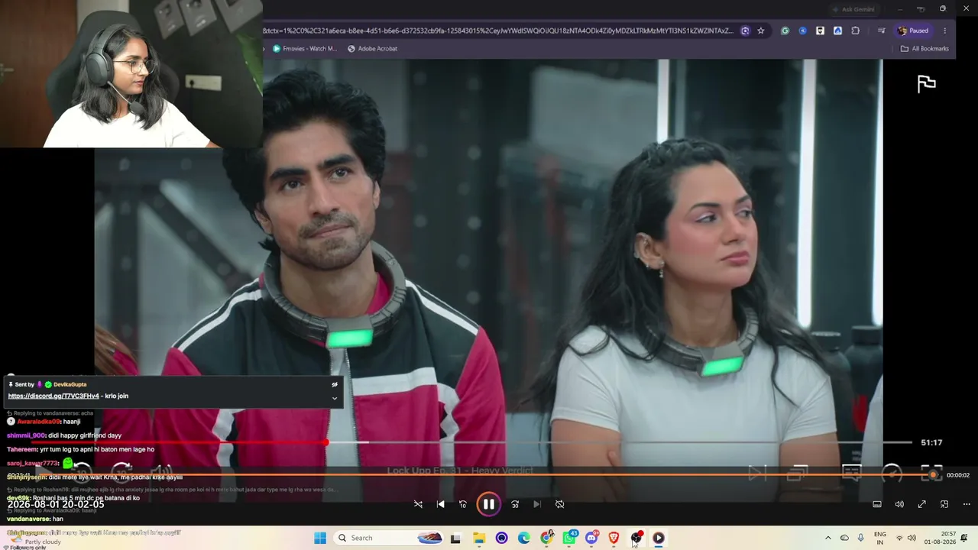Toggle the repeat loop button
The width and height of the screenshot is (978, 550).
click(x=559, y=504)
